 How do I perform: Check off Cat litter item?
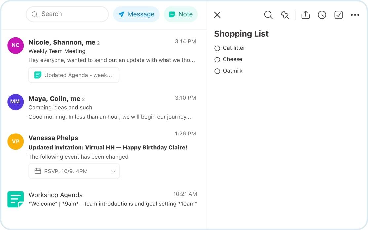coord(217,48)
